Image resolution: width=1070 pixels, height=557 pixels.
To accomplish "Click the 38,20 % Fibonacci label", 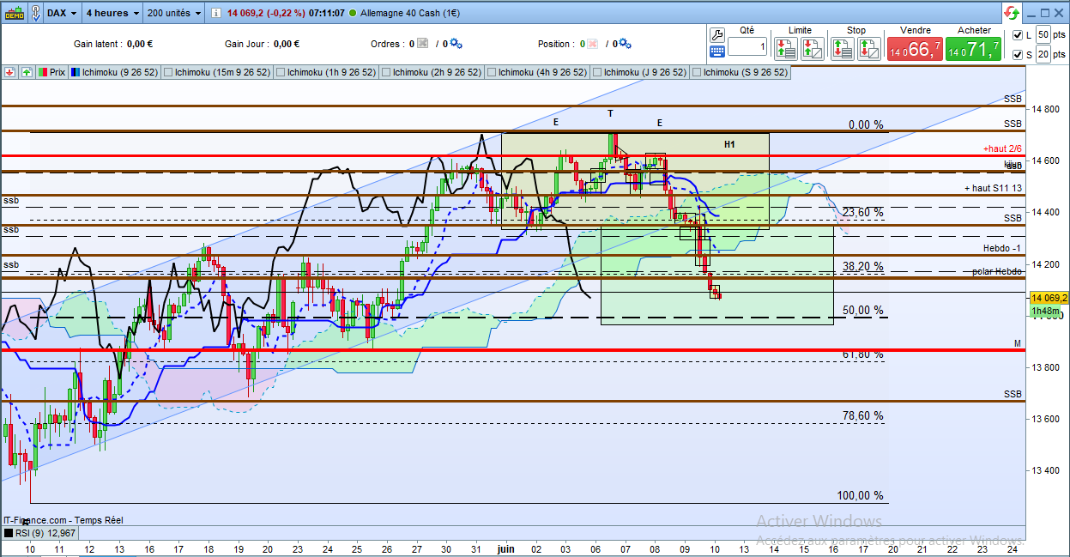I will pyautogui.click(x=862, y=266).
